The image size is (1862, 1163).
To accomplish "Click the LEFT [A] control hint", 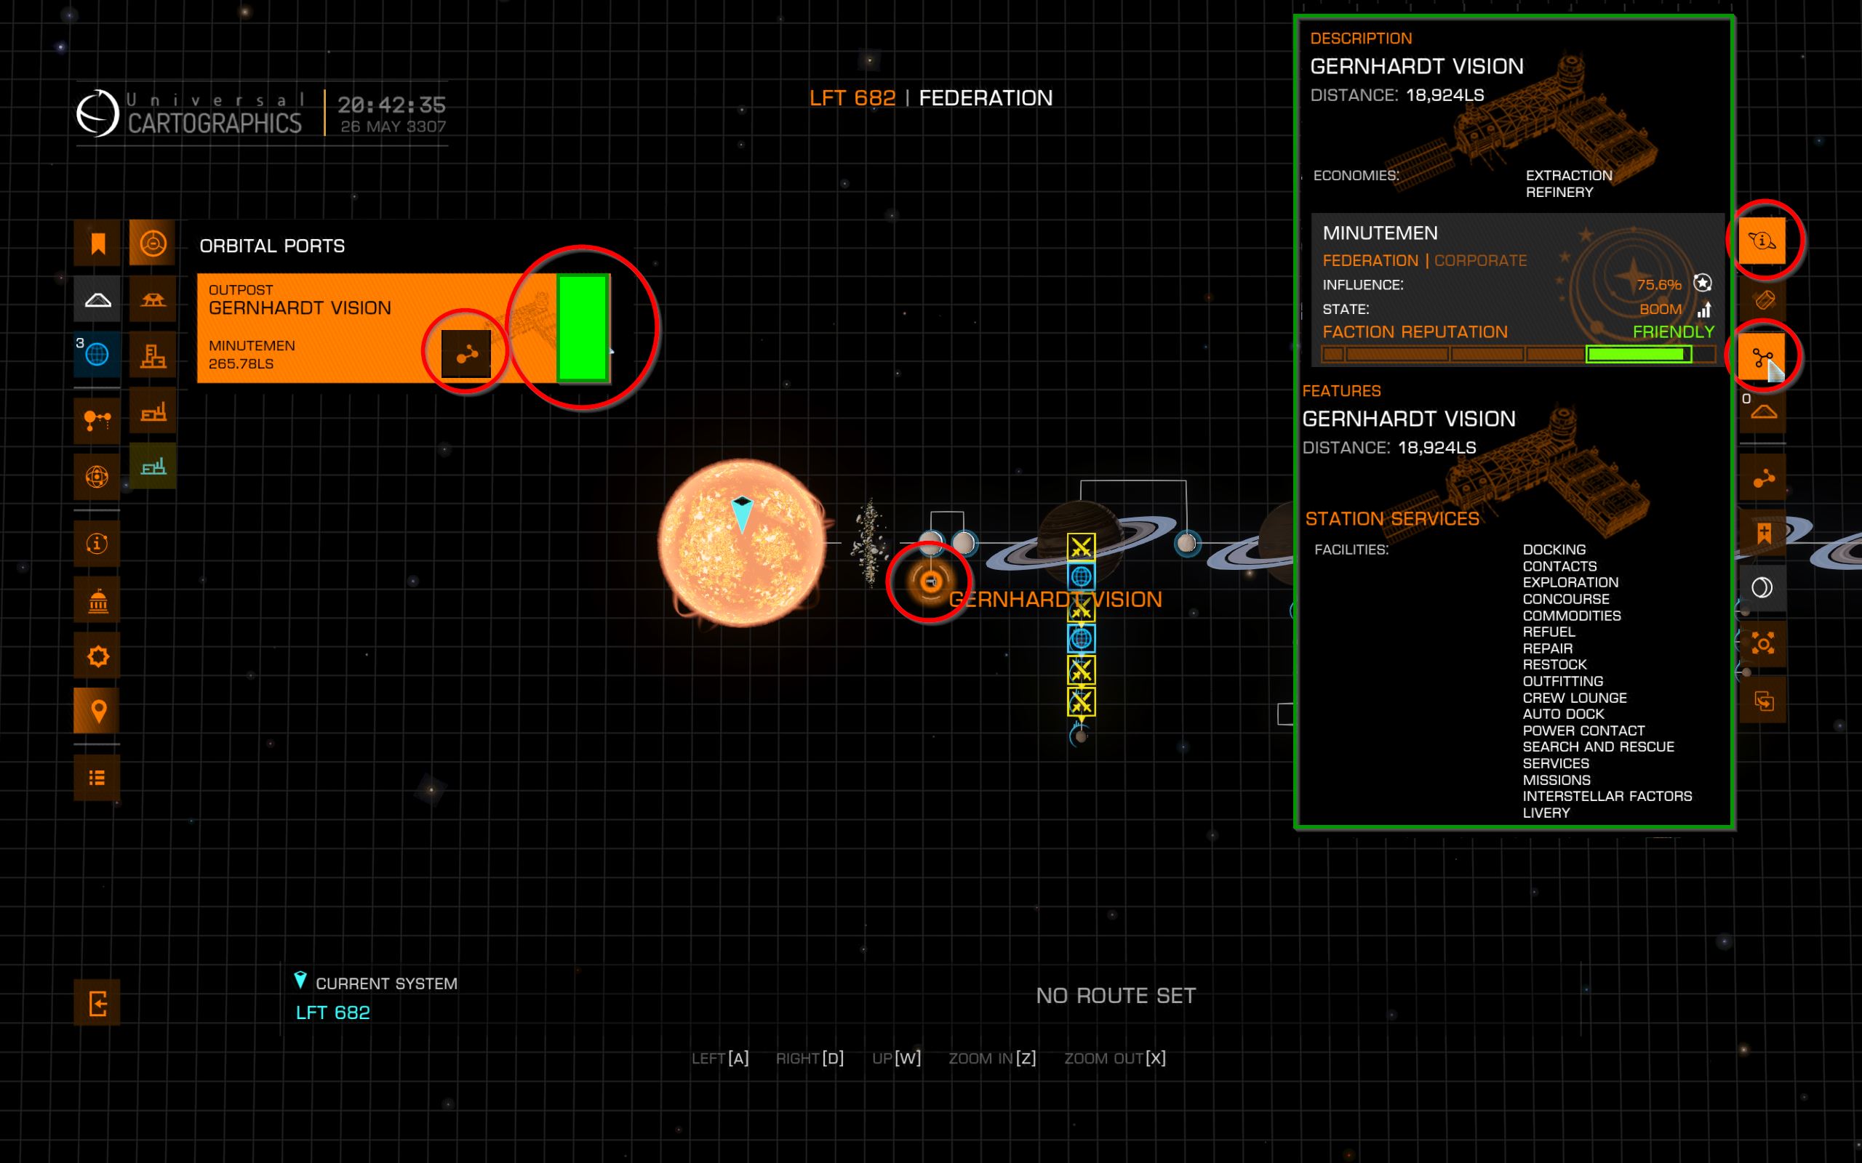I will point(720,1058).
